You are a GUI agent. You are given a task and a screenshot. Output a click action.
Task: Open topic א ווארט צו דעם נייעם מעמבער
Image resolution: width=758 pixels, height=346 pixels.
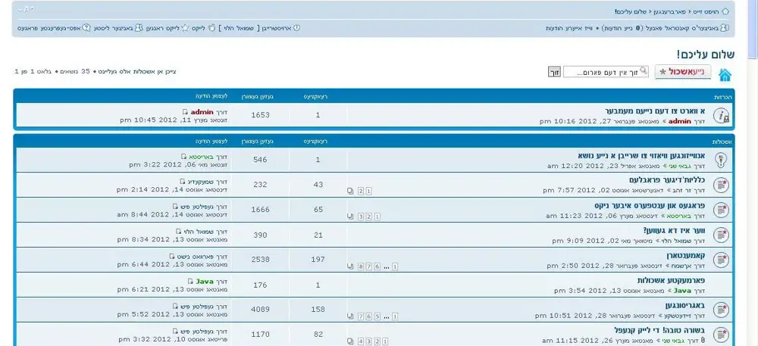(656, 111)
